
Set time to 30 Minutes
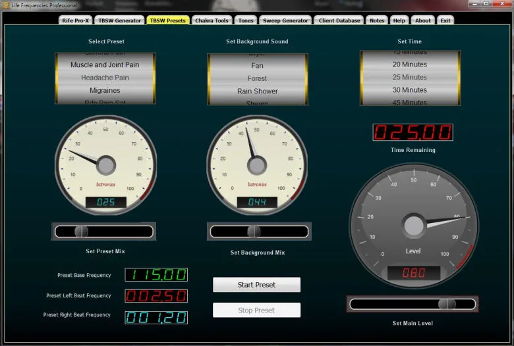click(x=410, y=90)
